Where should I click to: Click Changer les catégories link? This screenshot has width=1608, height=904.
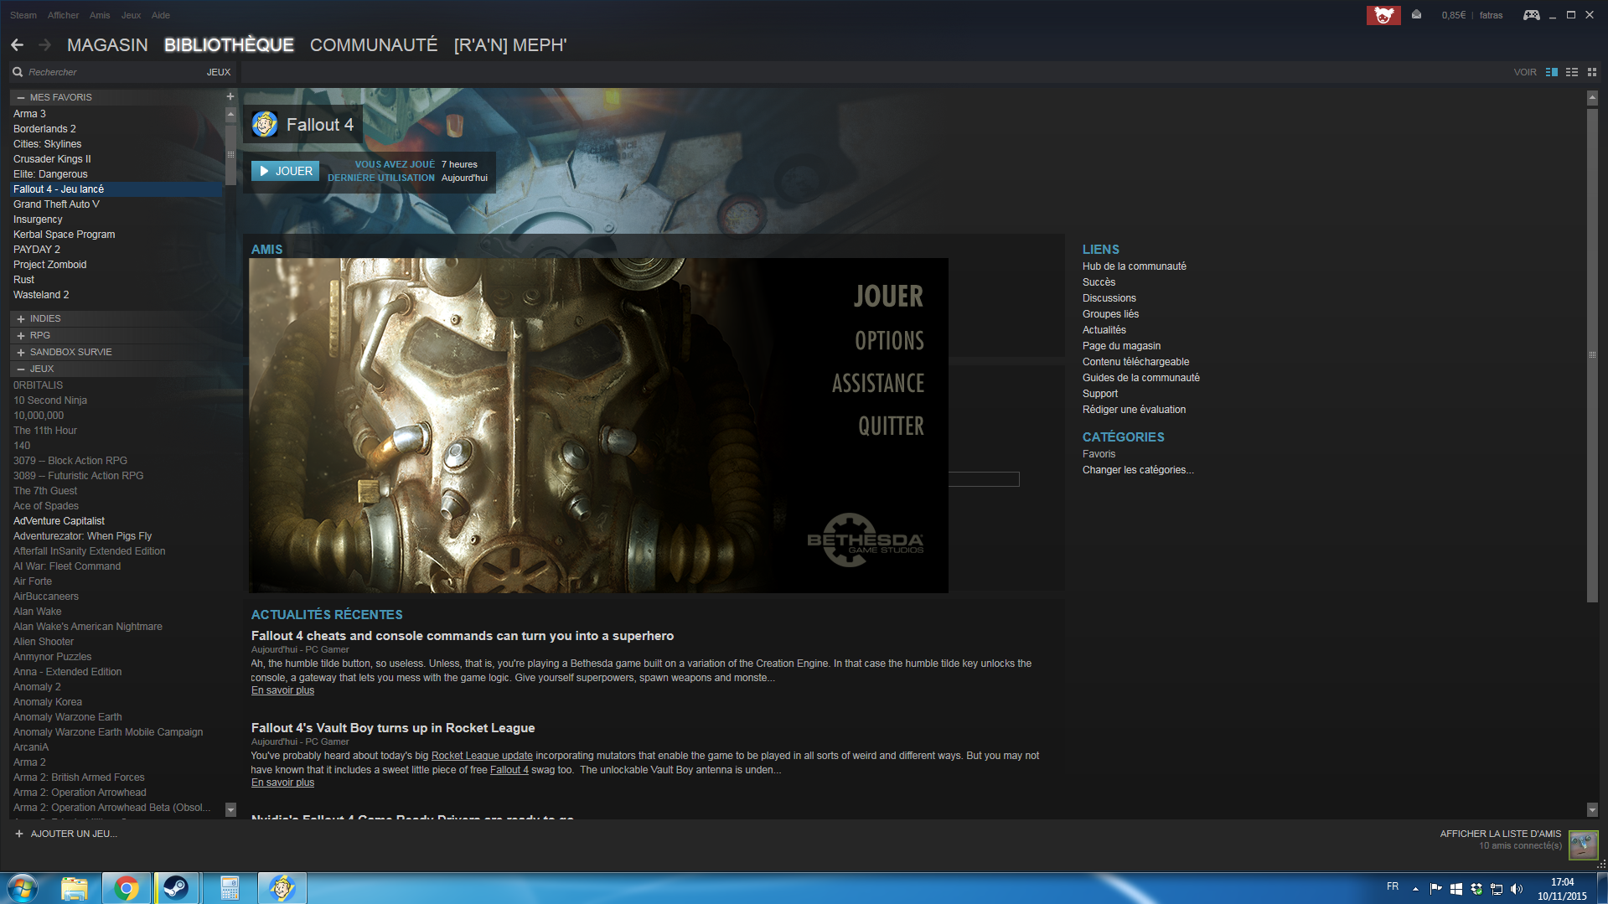(1138, 470)
